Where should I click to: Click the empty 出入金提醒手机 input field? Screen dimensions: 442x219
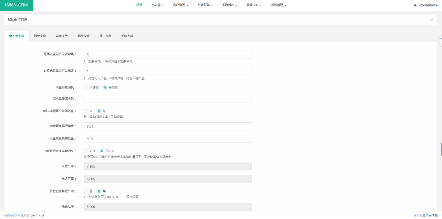pyautogui.click(x=168, y=98)
